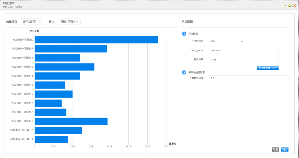Click the bar for #3反渗透一段压差-10
This screenshot has width=299, height=158.
pyautogui.click(x=58, y=130)
